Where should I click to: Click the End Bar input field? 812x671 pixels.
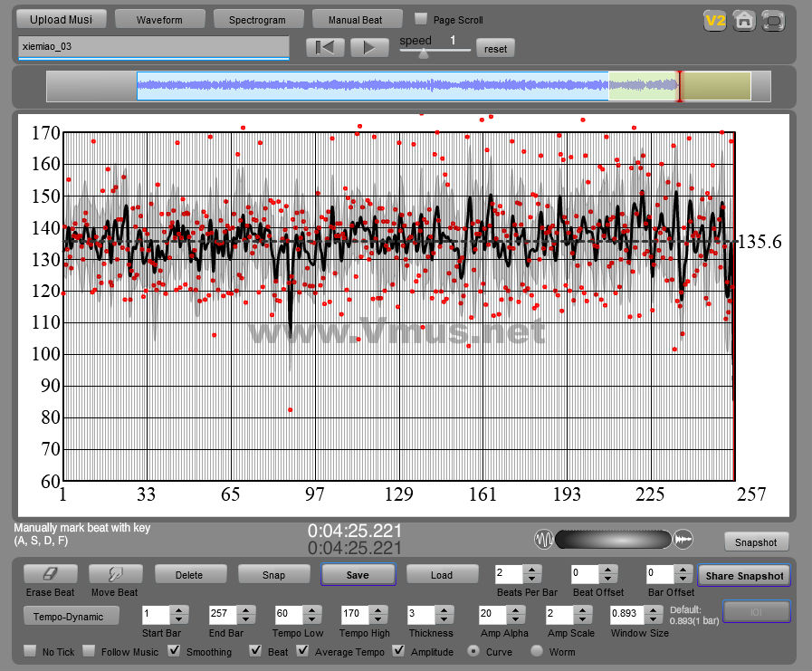point(223,615)
